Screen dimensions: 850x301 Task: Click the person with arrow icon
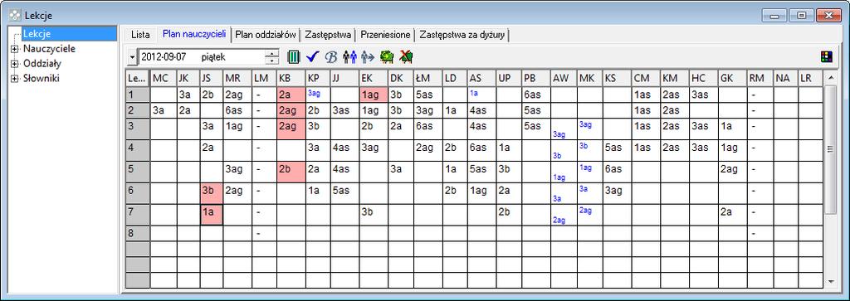point(368,56)
